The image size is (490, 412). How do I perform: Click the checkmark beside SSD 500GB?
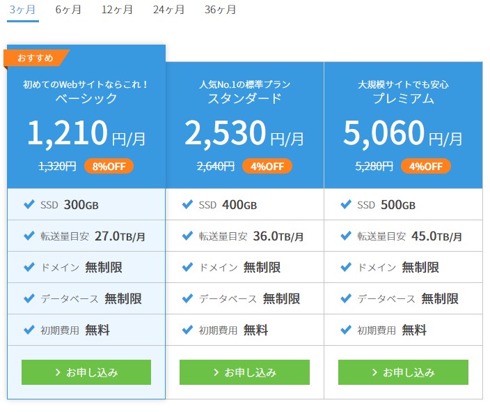click(x=346, y=204)
